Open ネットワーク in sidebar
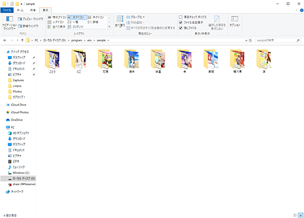The width and height of the screenshot is (304, 218). [x=15, y=192]
